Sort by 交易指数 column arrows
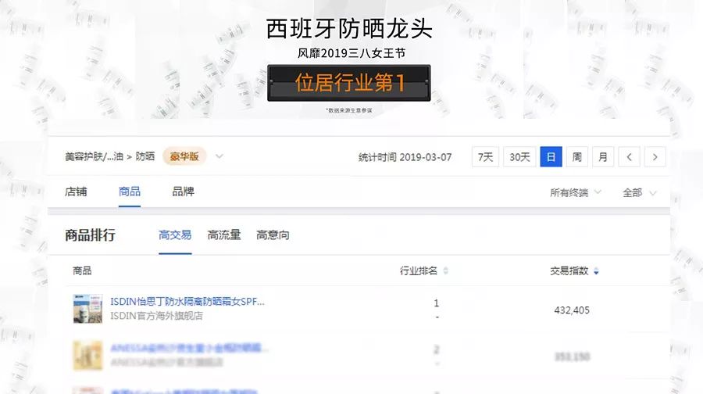 pos(596,271)
